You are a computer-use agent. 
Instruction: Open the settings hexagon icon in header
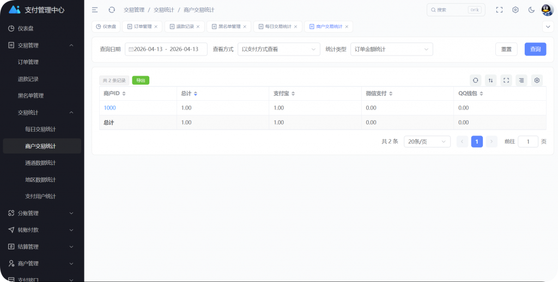coord(515,10)
